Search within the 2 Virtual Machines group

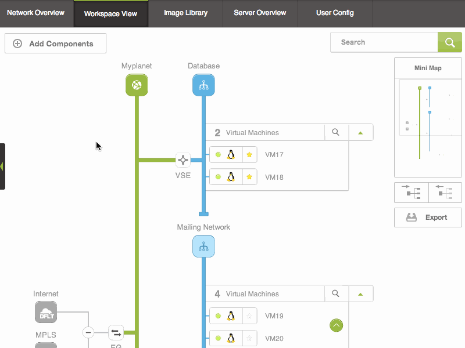(336, 132)
